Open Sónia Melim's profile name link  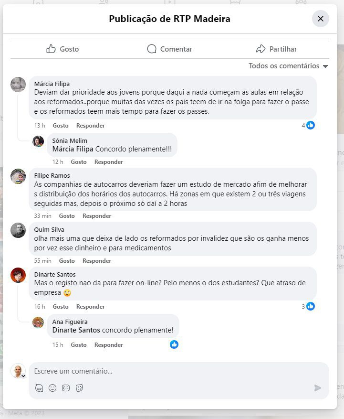70,140
